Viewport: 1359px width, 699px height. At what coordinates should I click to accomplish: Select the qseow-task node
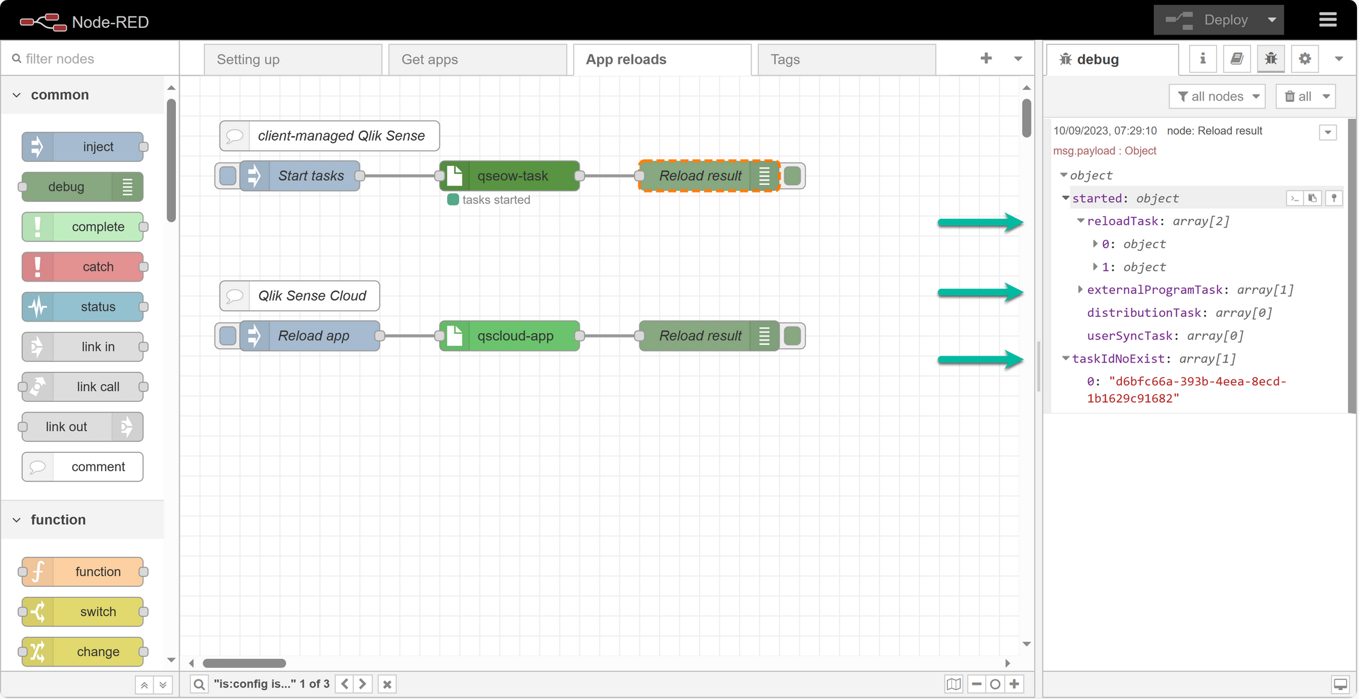[x=510, y=176]
